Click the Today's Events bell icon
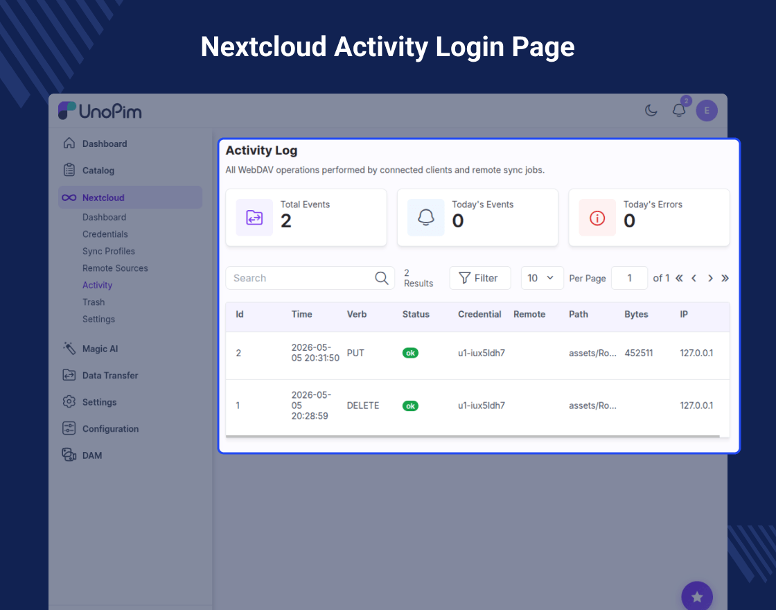This screenshot has width=776, height=610. tap(425, 218)
